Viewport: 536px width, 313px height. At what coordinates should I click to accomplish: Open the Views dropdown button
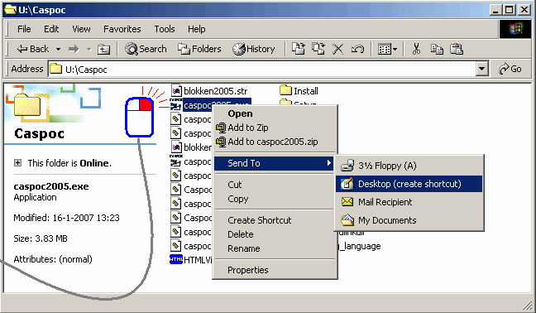[x=387, y=49]
